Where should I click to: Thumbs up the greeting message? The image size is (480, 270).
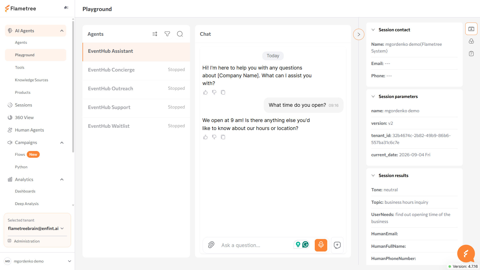pos(205,92)
